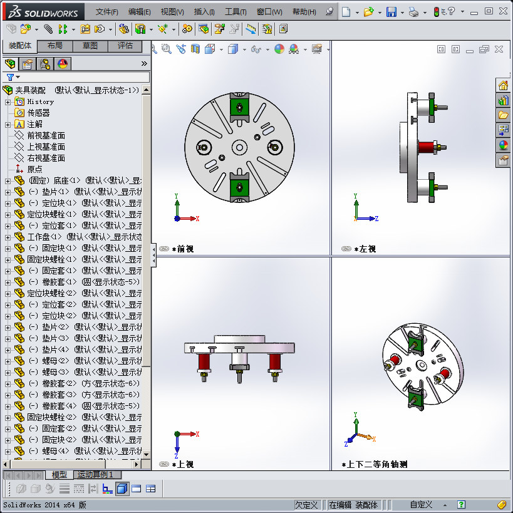Click the green help icon in status bar
This screenshot has height=513, width=513.
pos(461,505)
